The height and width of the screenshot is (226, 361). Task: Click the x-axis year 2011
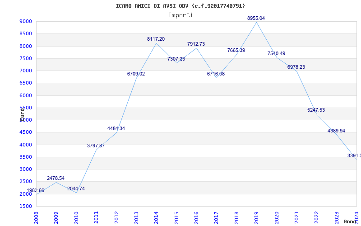[96, 217]
